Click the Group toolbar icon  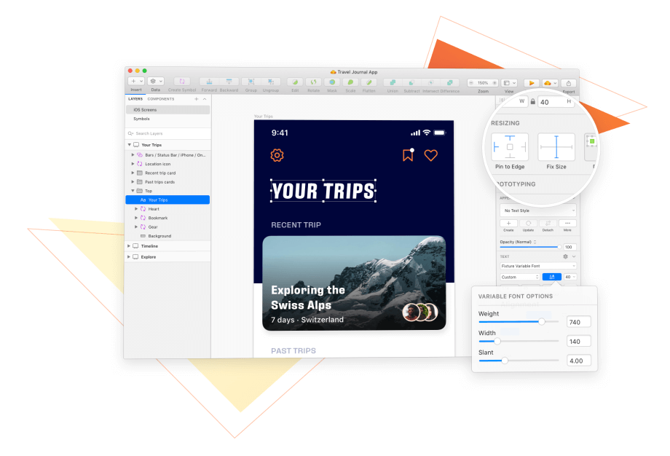[251, 82]
